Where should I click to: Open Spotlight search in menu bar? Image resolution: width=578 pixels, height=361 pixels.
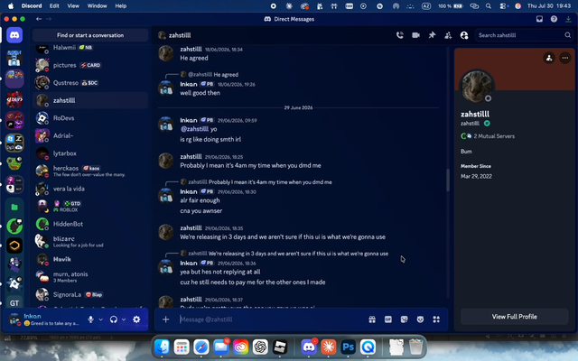click(x=489, y=6)
